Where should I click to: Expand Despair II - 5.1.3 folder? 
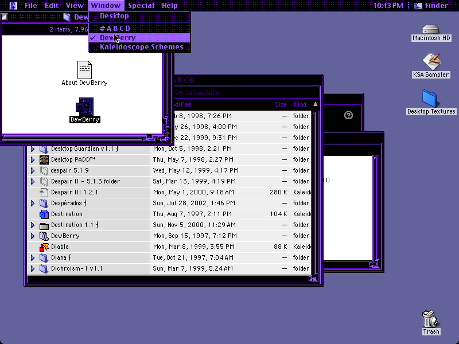coord(33,181)
